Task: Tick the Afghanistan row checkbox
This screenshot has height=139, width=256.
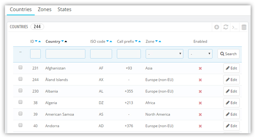Action: click(20, 67)
